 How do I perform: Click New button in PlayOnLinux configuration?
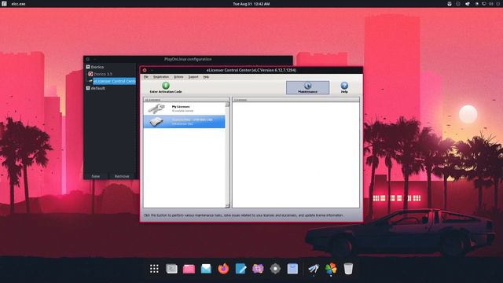[96, 176]
